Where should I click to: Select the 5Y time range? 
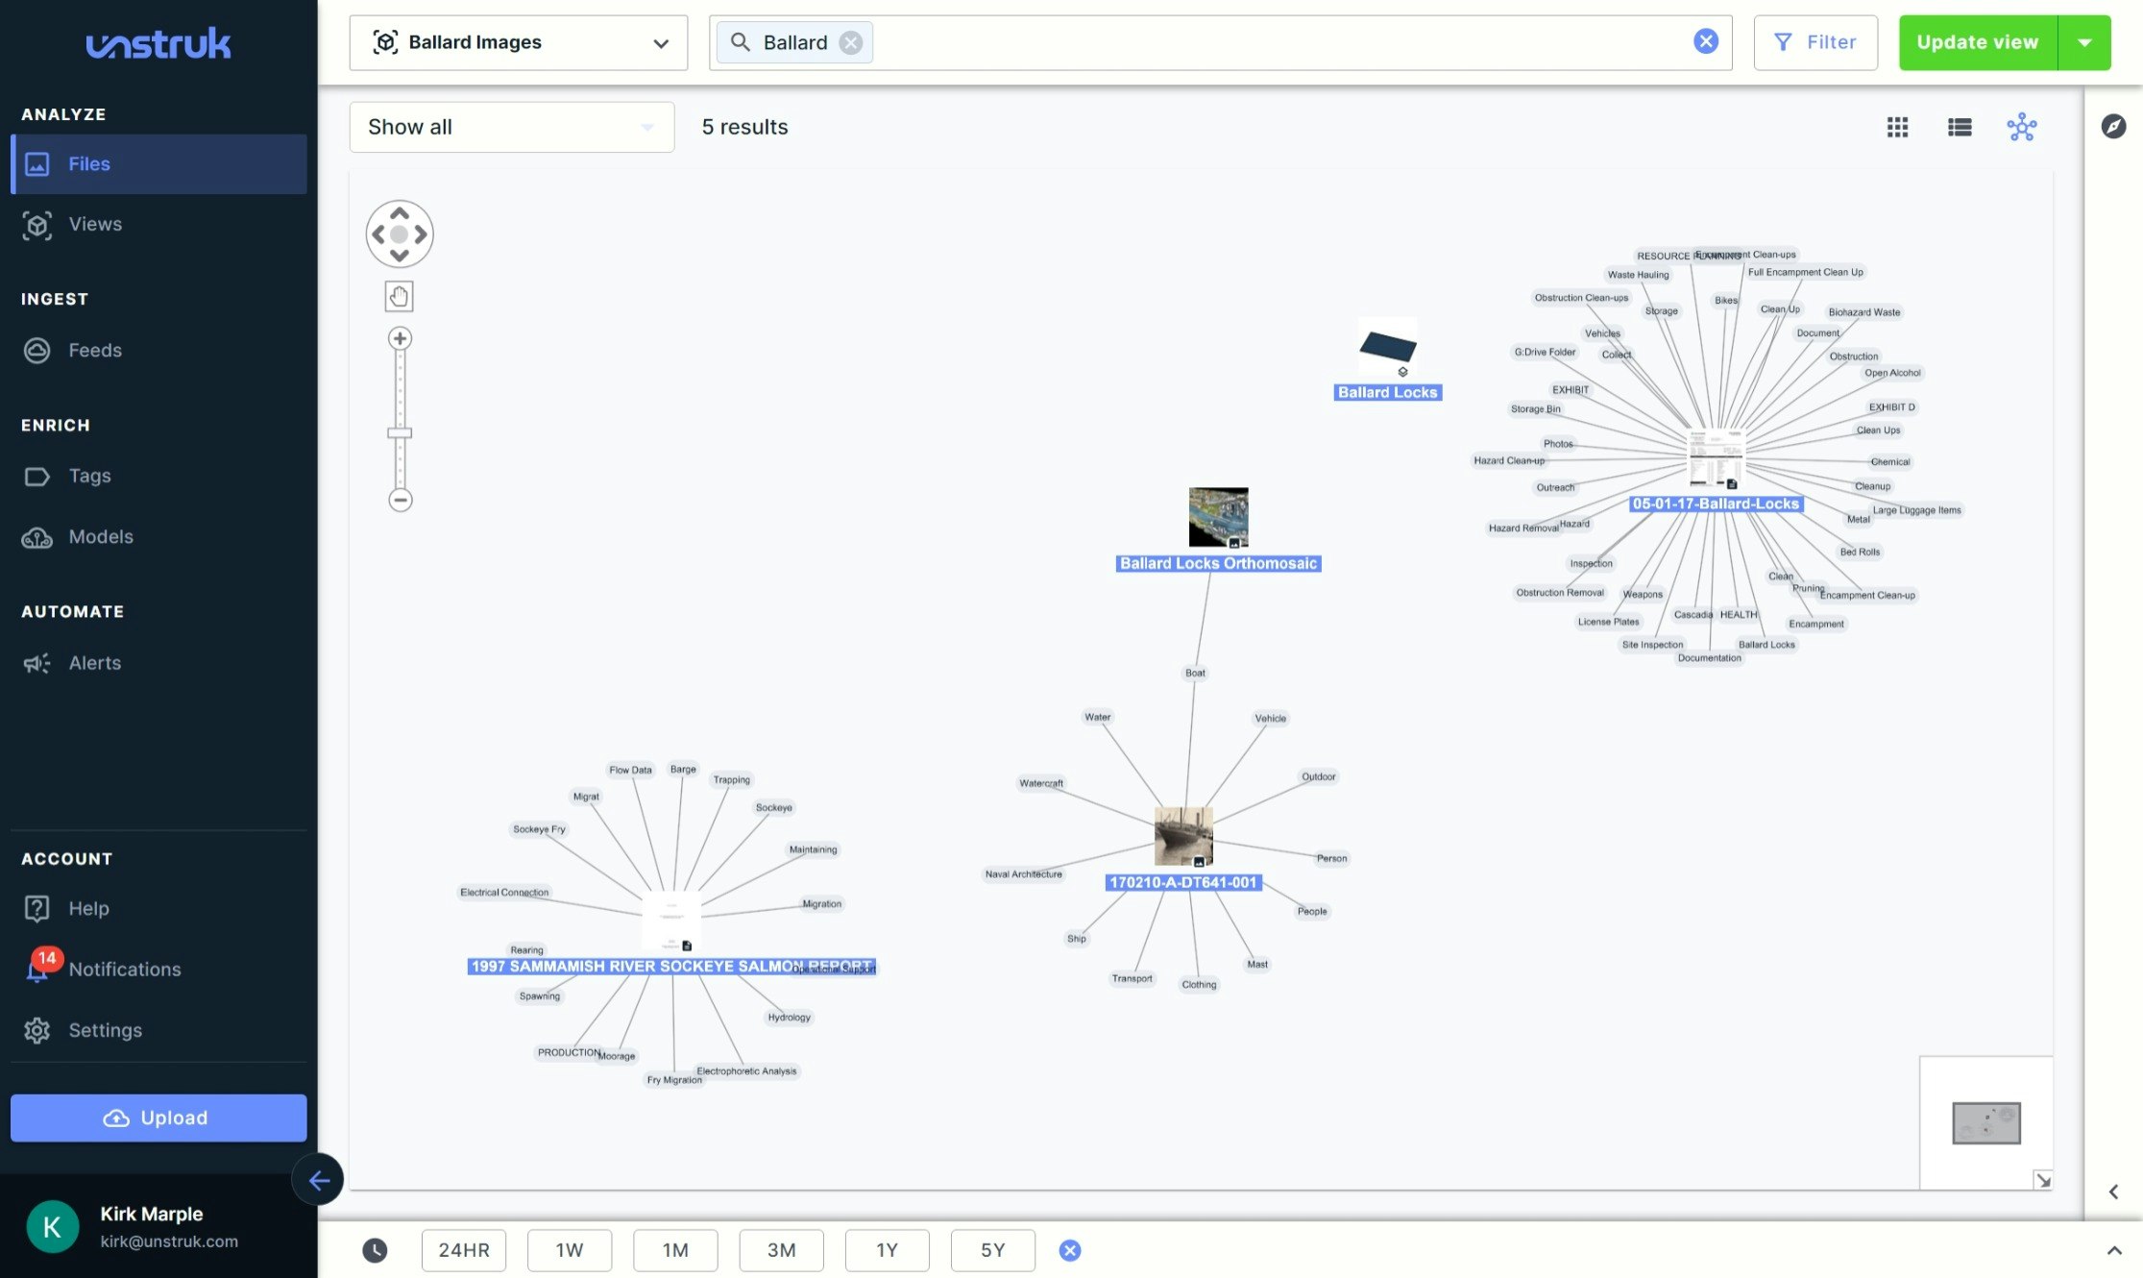992,1250
